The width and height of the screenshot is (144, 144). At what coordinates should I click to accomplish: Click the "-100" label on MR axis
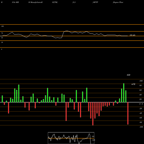coord(141,127)
